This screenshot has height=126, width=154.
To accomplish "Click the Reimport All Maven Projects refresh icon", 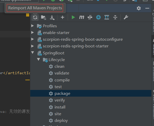I will coord(35,17).
